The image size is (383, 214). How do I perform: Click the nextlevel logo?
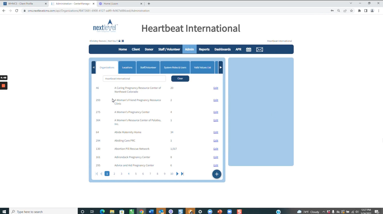coord(105,26)
